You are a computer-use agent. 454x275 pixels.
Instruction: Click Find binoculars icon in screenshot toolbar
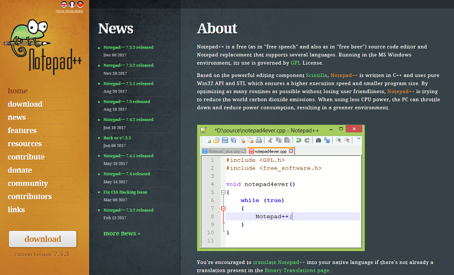coord(318,140)
